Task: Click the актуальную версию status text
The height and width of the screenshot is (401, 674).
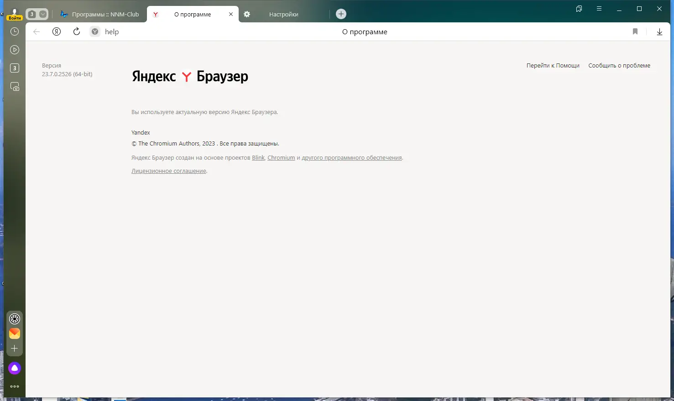Action: [204, 112]
